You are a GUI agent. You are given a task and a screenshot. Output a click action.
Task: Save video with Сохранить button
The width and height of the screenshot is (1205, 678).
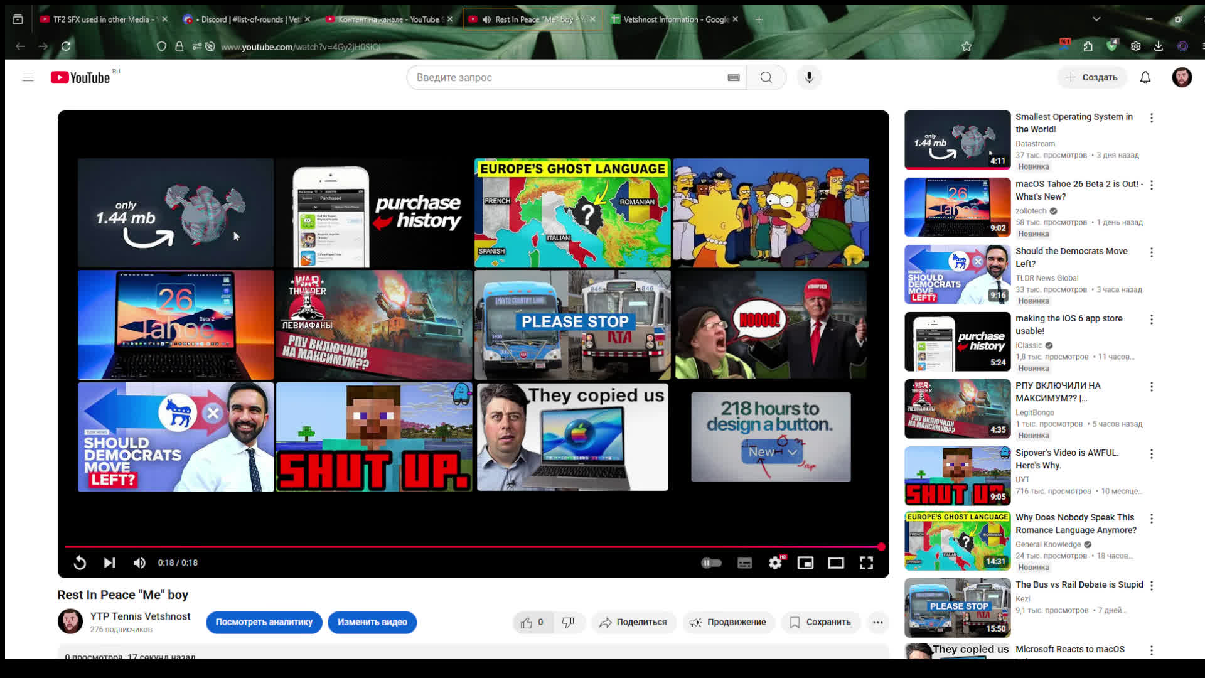(820, 622)
